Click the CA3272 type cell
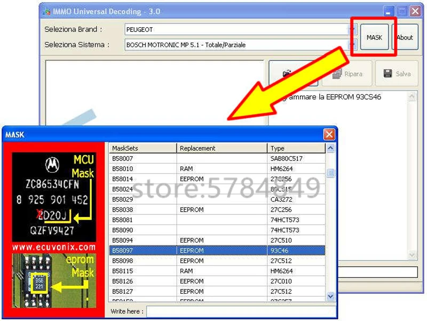Image resolution: width=427 pixels, height=321 pixels. click(x=296, y=199)
